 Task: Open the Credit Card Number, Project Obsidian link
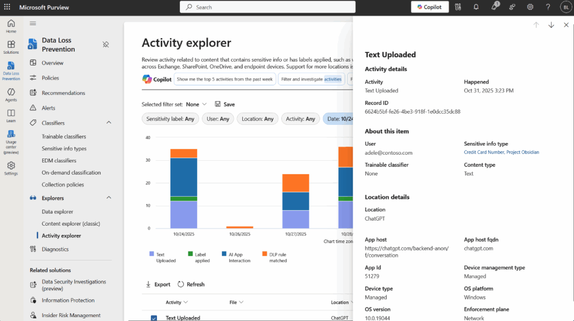click(x=501, y=152)
